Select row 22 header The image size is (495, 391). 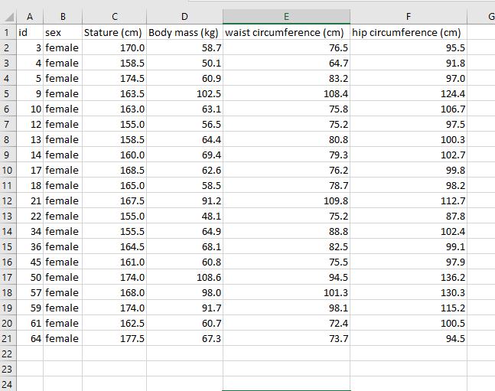pos(8,354)
